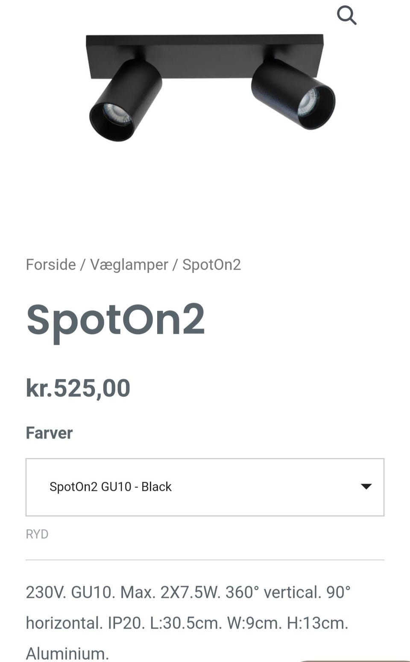Screen dimensions: 410x662
Task: Click the slash between Væglamper and SpotOn2
Action: coord(175,265)
